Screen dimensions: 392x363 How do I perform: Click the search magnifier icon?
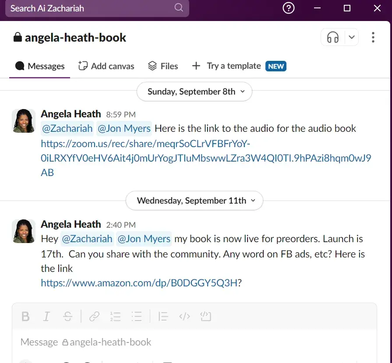pyautogui.click(x=179, y=8)
